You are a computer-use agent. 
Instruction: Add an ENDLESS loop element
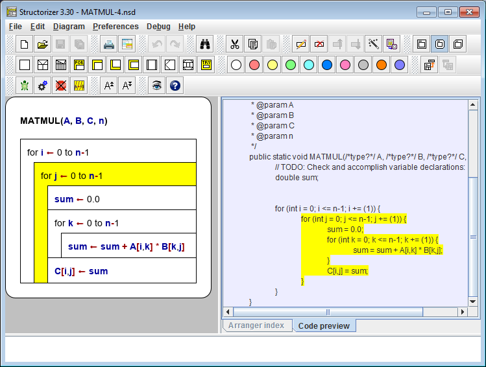pyautogui.click(x=134, y=65)
